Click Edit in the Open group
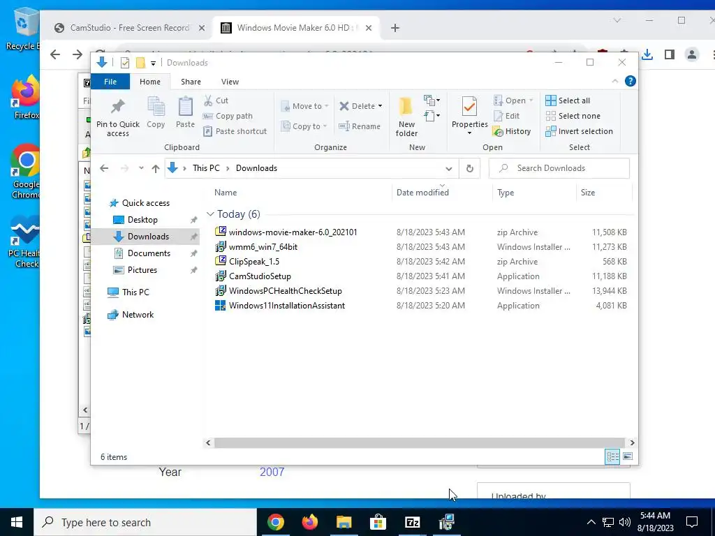This screenshot has width=715, height=536. 507,116
